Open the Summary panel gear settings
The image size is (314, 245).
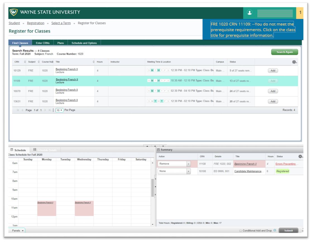tap(300, 156)
